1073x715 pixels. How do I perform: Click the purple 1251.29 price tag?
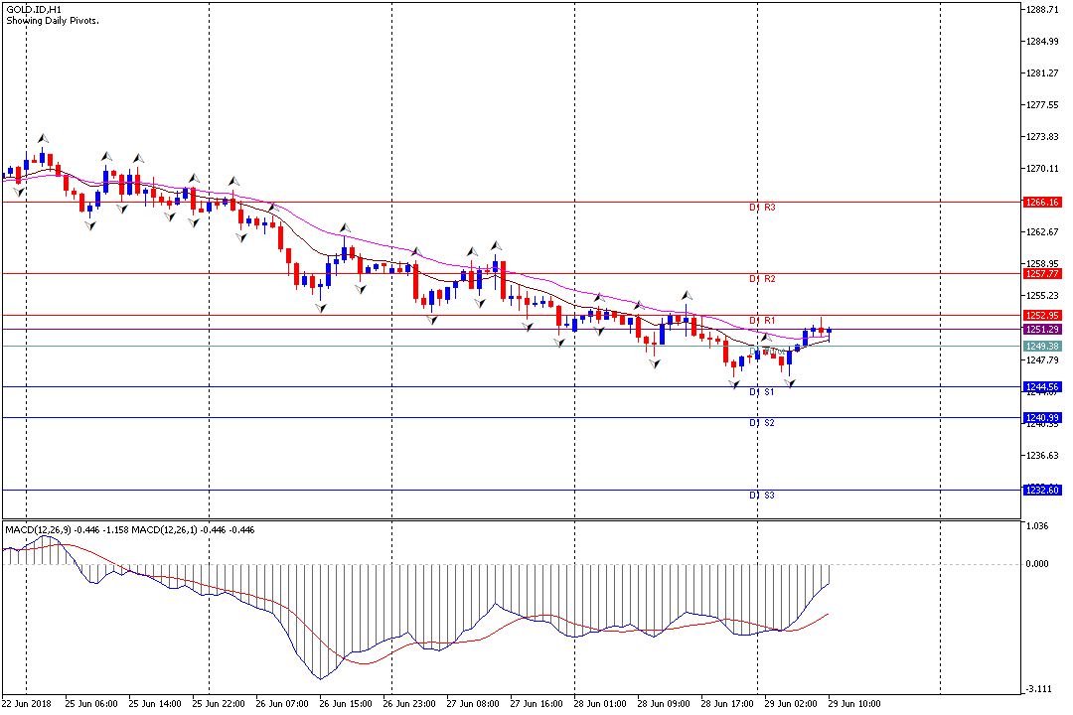pyautogui.click(x=1042, y=330)
